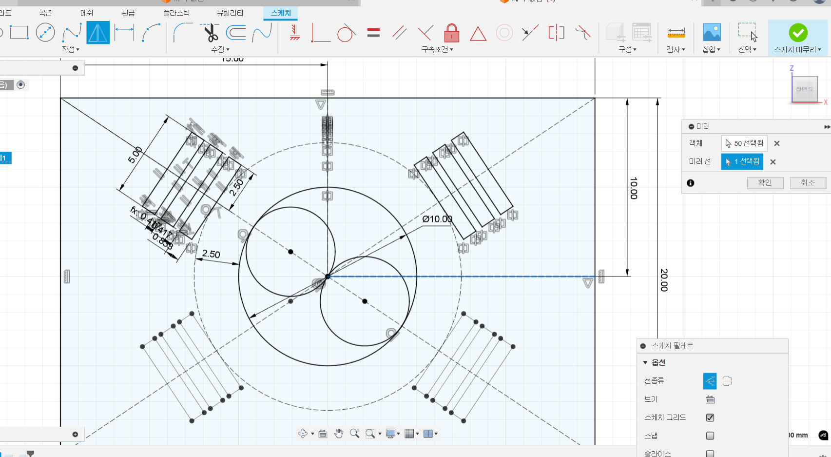Select the Circle sketch tool
This screenshot has width=831, height=457.
click(45, 33)
